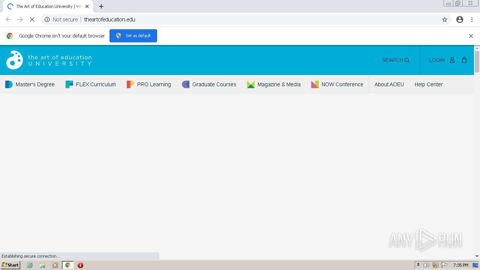Close The Art of Education University tab
The width and height of the screenshot is (480, 270).
(x=87, y=6)
